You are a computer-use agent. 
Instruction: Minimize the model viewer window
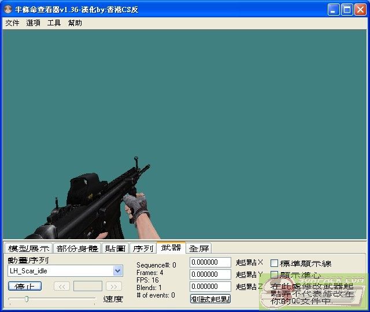click(333, 10)
